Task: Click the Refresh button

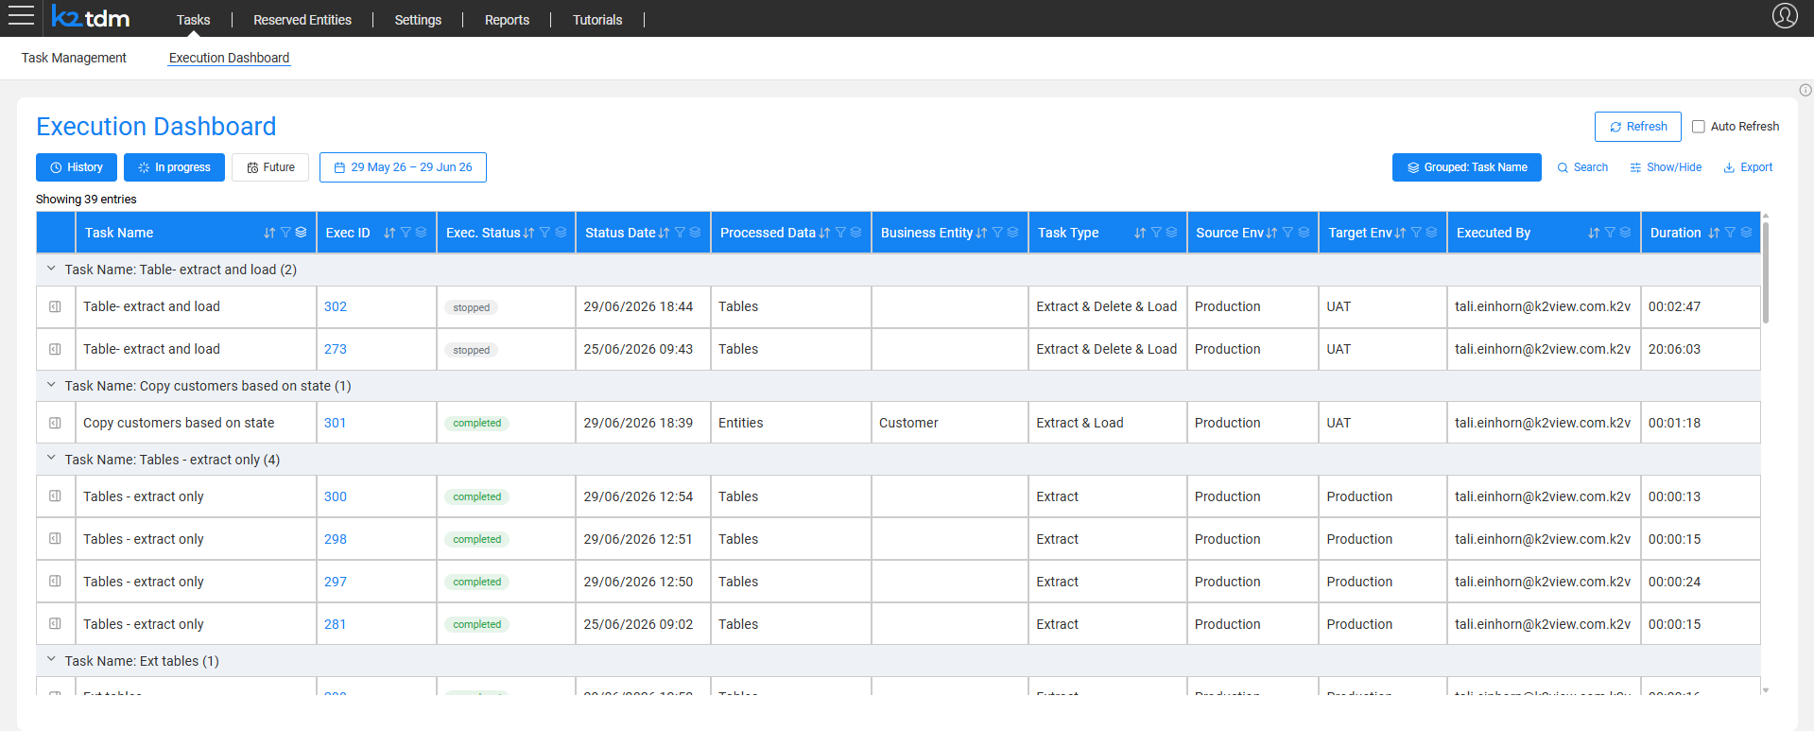Action: pyautogui.click(x=1637, y=127)
